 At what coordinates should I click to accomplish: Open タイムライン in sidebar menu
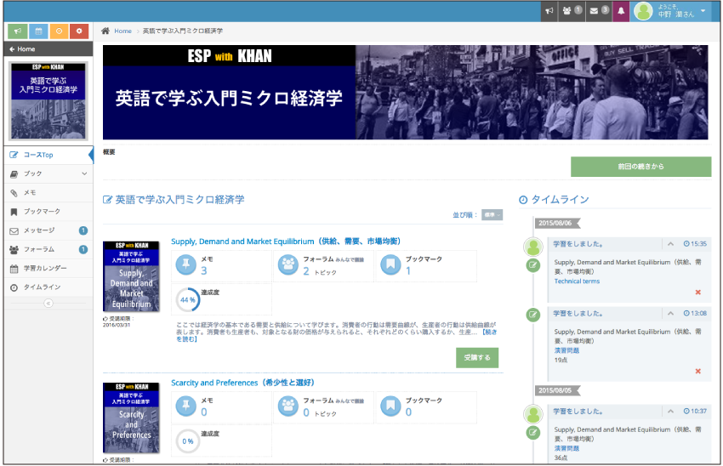click(48, 287)
